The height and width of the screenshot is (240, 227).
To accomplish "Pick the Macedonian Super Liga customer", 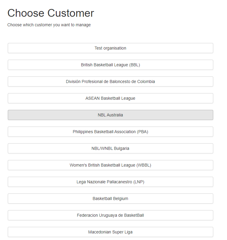I will (x=110, y=232).
